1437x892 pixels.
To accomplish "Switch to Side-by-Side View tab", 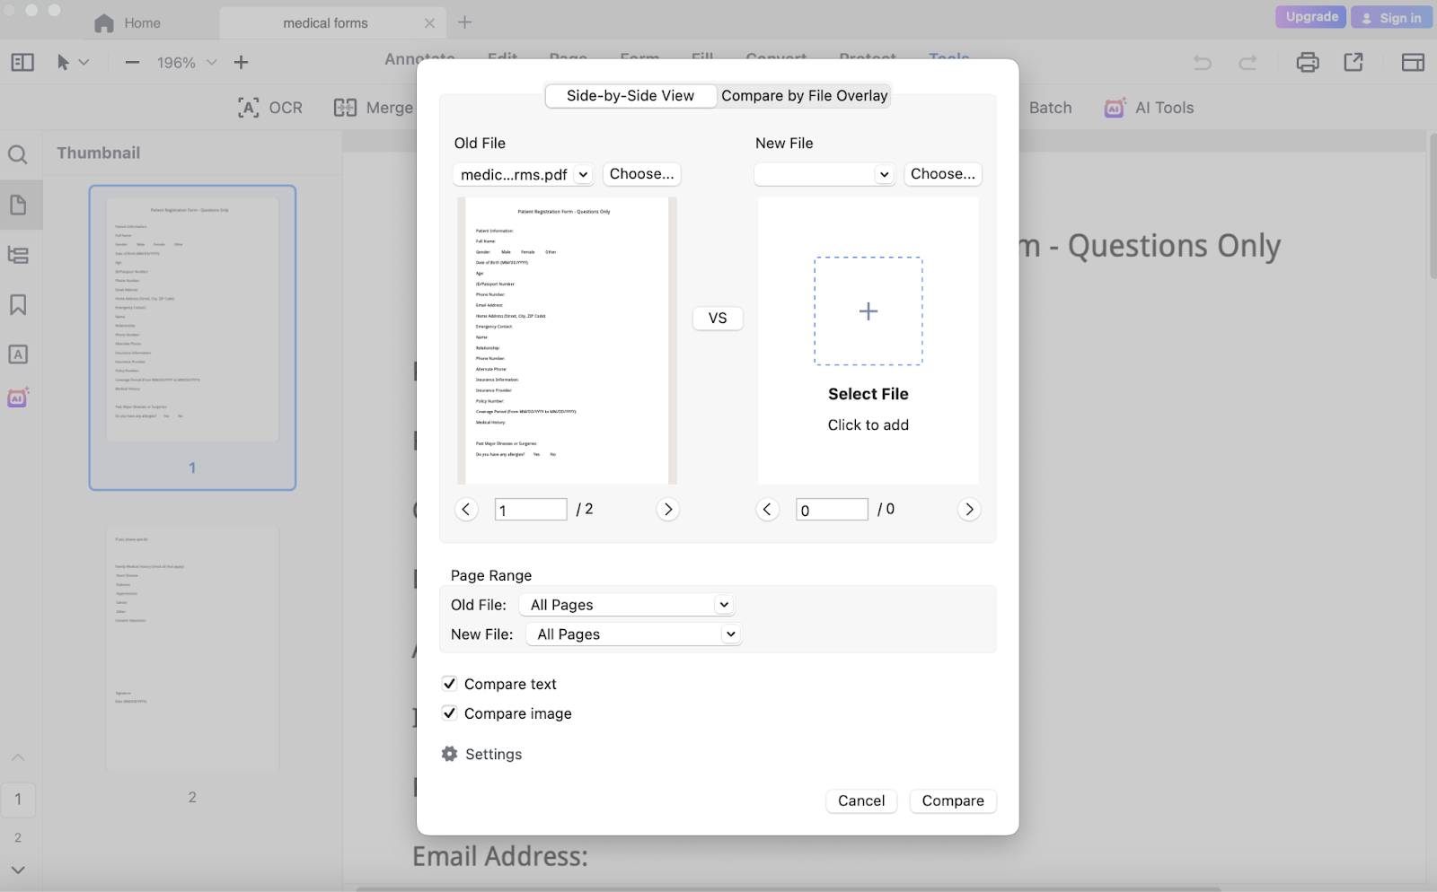I will point(630,96).
